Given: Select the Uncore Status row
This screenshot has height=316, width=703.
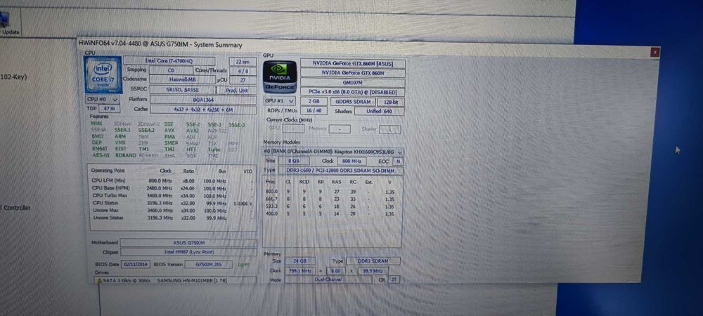Looking at the screenshot, I should [172, 218].
